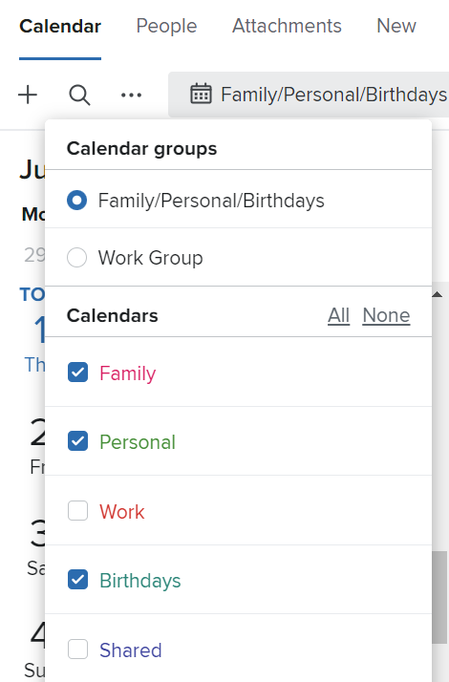Open the New tab
Viewport: 449px width, 682px height.
(x=396, y=26)
